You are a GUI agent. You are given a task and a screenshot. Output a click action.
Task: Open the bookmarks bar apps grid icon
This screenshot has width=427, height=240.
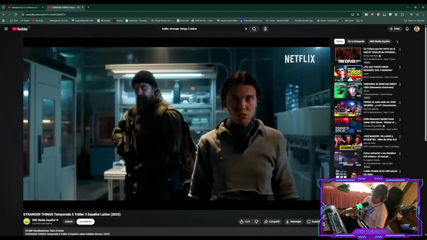coord(4,21)
